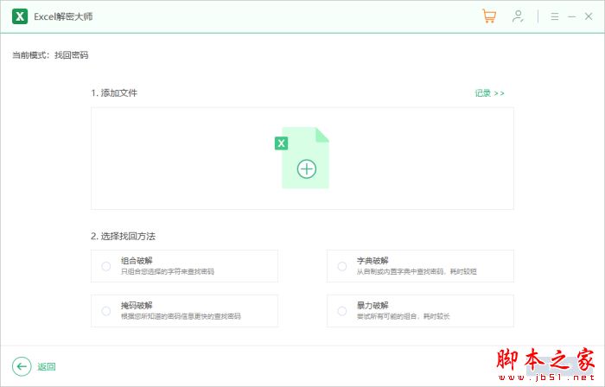The width and height of the screenshot is (605, 387).
Task: Open the hamburger menu icon
Action: pyautogui.click(x=555, y=16)
